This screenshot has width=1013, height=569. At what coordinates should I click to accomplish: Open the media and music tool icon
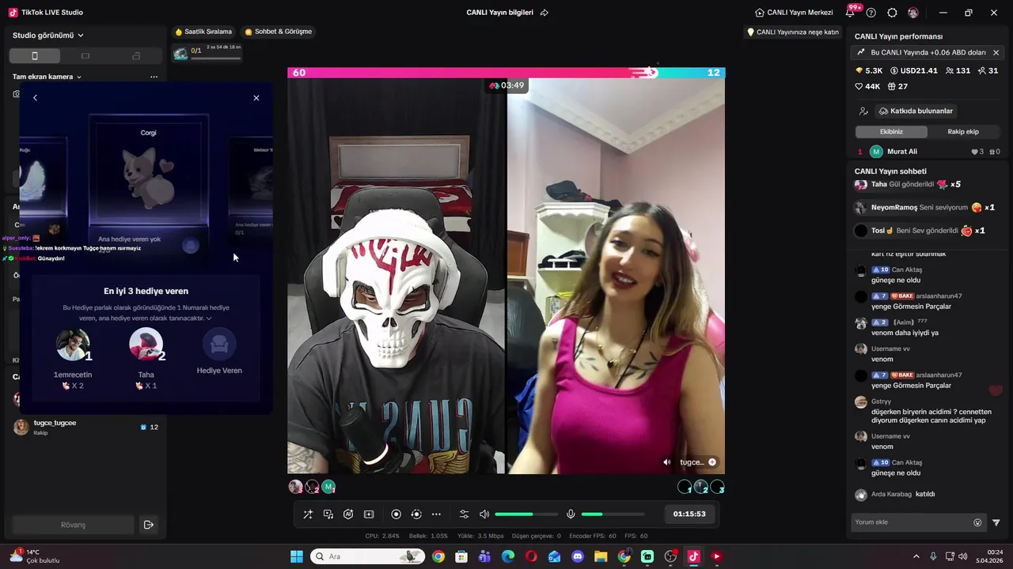(328, 514)
